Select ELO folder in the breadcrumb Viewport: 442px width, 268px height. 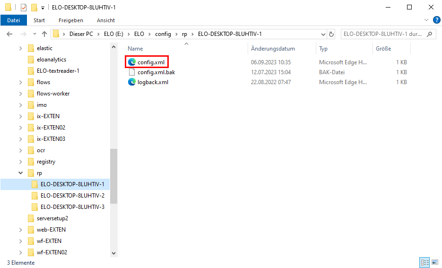pos(139,34)
